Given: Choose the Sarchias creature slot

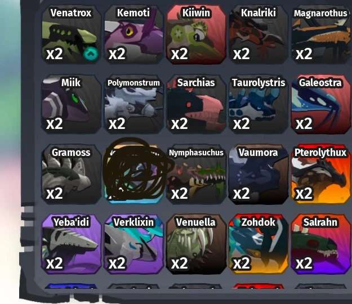Looking at the screenshot, I should coord(196,105).
